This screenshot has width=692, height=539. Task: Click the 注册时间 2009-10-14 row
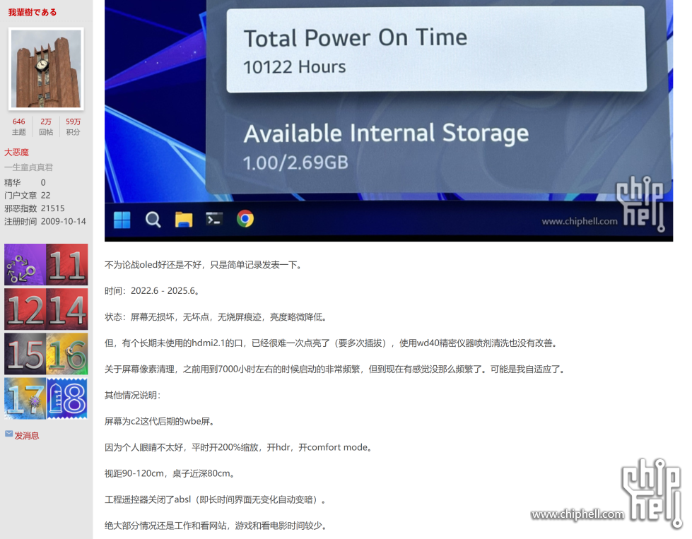click(x=45, y=221)
